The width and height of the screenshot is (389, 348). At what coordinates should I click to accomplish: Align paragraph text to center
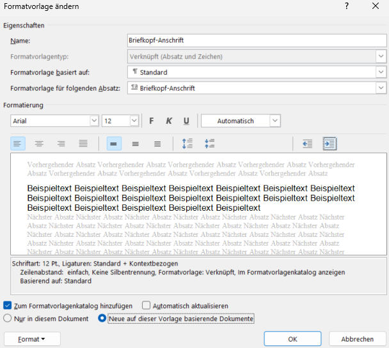pos(39,144)
